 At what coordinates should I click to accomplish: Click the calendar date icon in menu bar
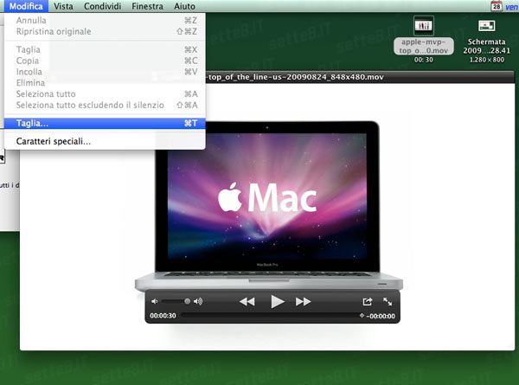[x=497, y=6]
